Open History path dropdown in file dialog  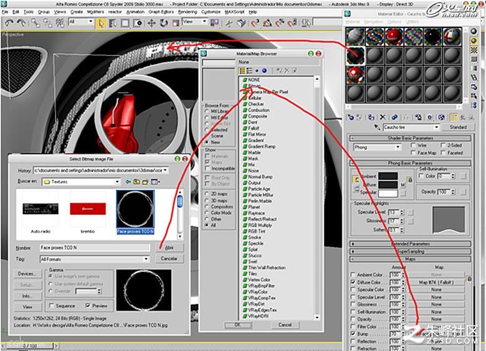tap(166, 170)
